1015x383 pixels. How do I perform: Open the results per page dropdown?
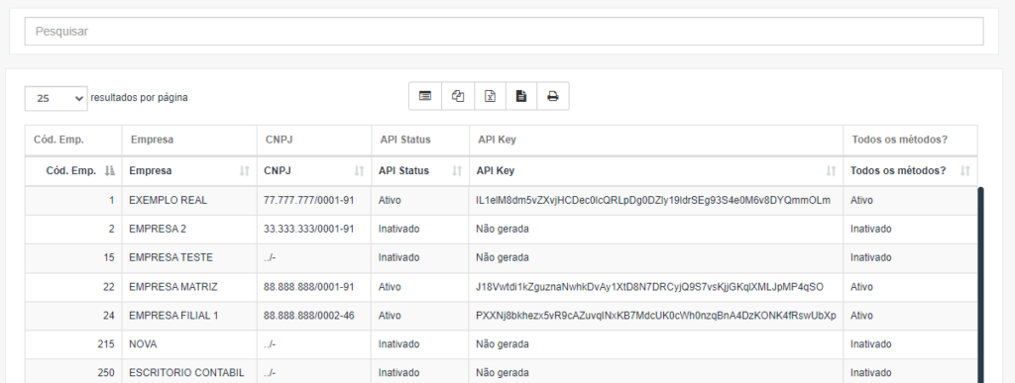[x=56, y=98]
